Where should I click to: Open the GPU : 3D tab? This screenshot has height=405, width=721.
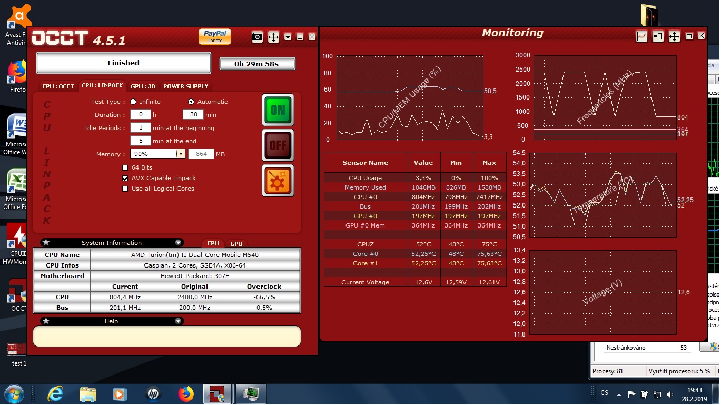pos(143,86)
